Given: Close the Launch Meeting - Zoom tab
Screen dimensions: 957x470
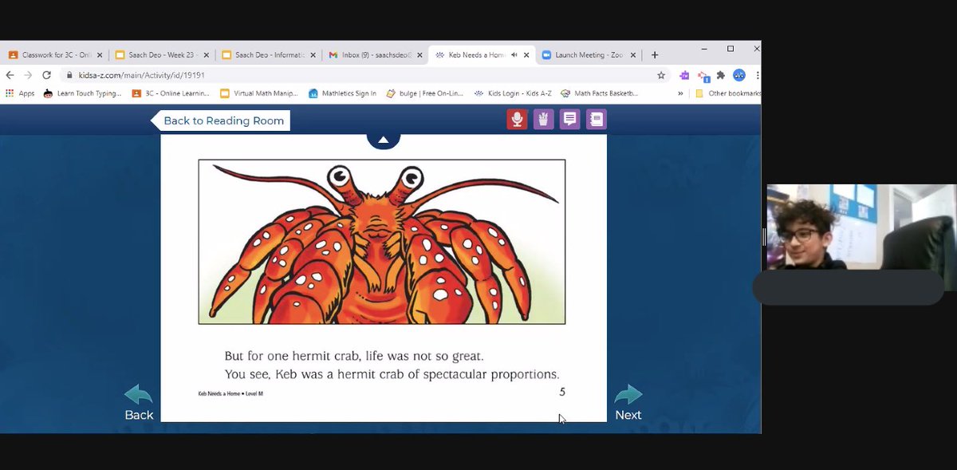Looking at the screenshot, I should (633, 55).
